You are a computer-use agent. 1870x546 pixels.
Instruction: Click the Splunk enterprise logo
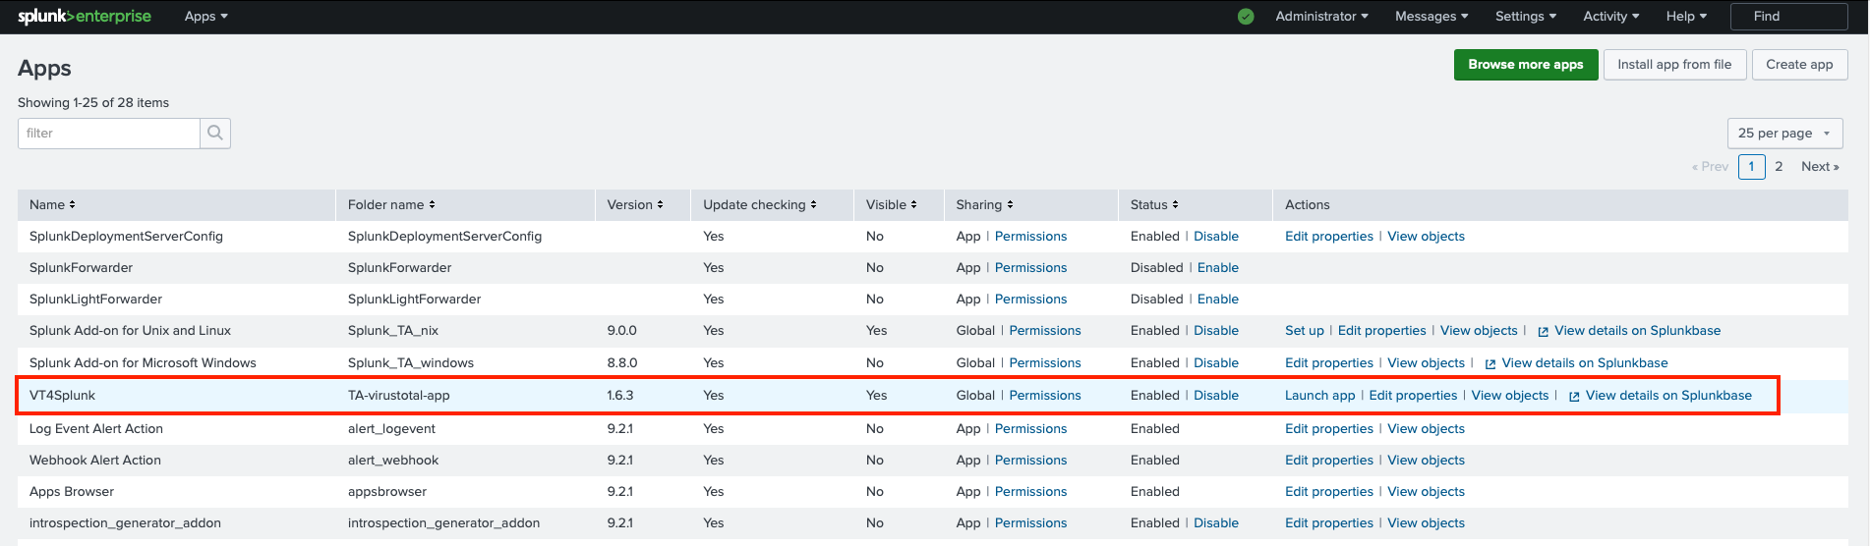coord(85,17)
